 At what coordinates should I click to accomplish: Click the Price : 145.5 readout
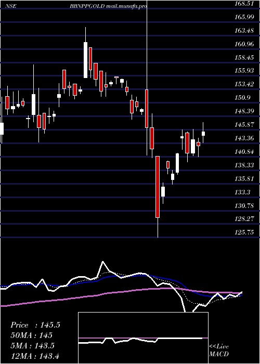[35, 325]
